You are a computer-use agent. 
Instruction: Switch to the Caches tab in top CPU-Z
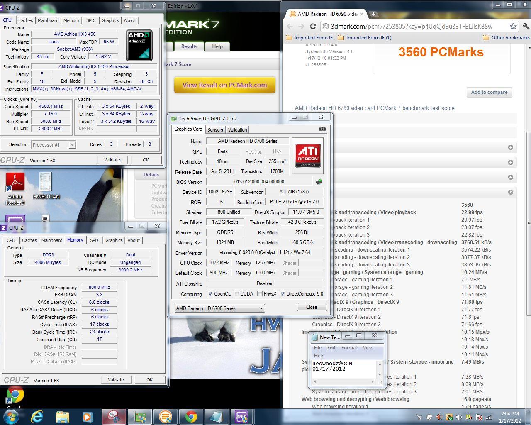click(25, 20)
